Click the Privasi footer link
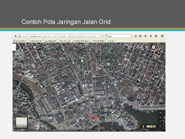This screenshot has height=139, width=185. [114, 131]
